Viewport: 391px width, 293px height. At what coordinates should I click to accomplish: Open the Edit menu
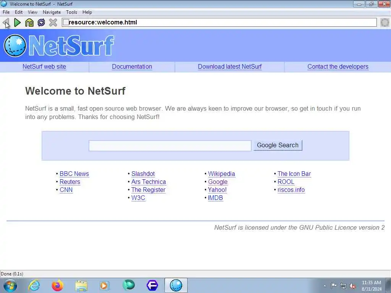[19, 12]
